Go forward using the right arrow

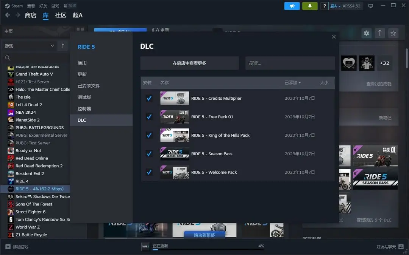coord(18,15)
